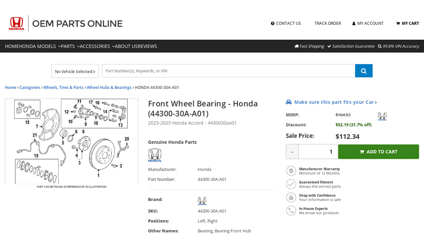Click the car icon for fitment check
The height and width of the screenshot is (238, 424).
[289, 102]
